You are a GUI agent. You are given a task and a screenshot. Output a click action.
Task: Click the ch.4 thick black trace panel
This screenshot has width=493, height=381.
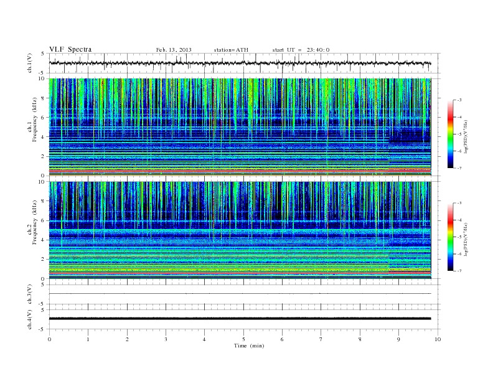pos(245,319)
